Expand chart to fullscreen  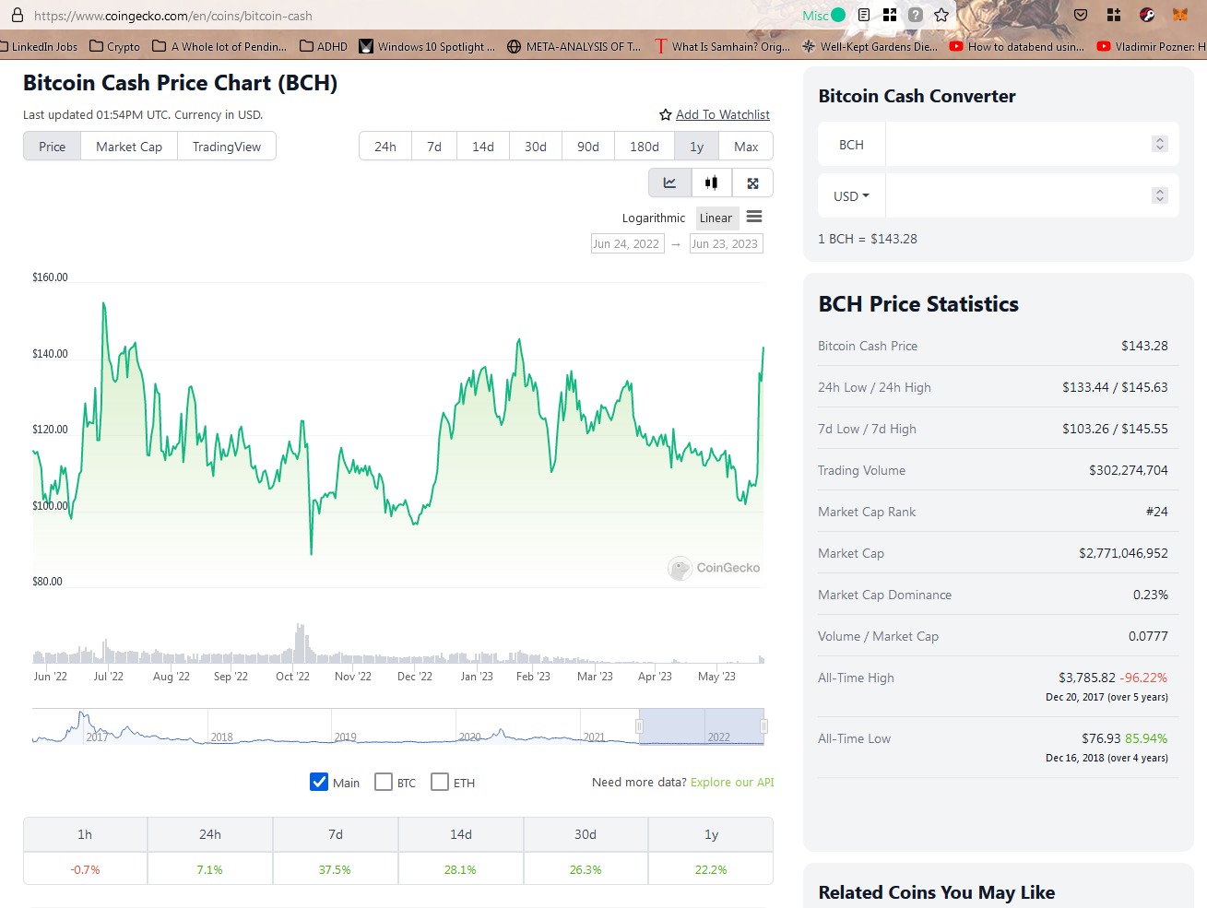point(752,183)
